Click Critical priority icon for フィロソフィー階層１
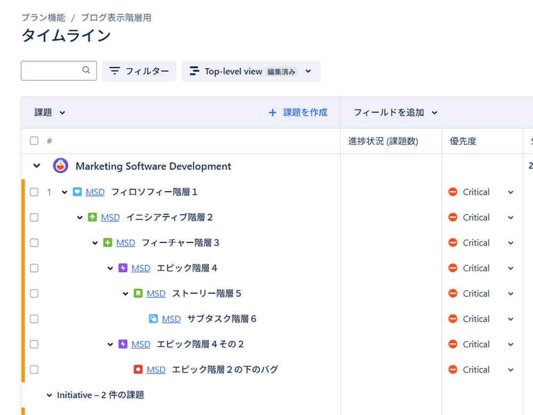This screenshot has height=415, width=533. (453, 192)
